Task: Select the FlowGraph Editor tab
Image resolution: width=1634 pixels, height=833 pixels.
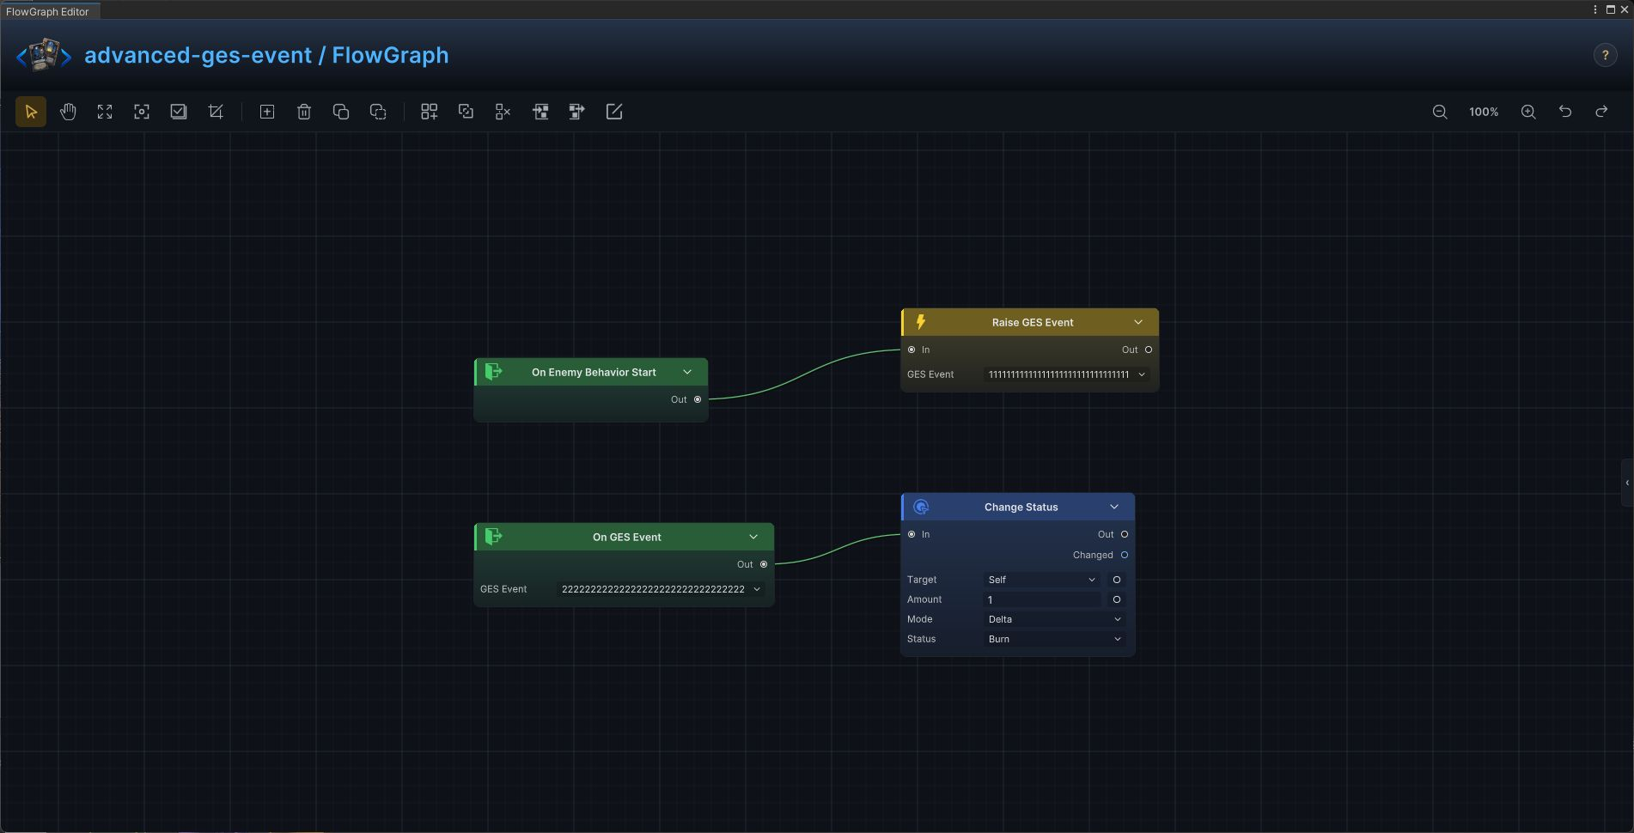Action: click(x=48, y=11)
